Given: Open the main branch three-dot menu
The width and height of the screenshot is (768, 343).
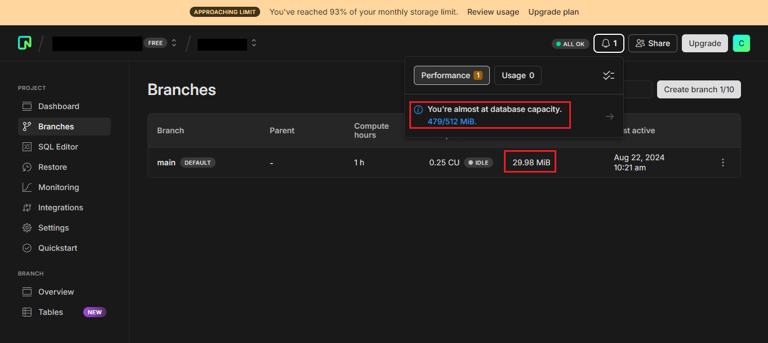Looking at the screenshot, I should coord(723,163).
